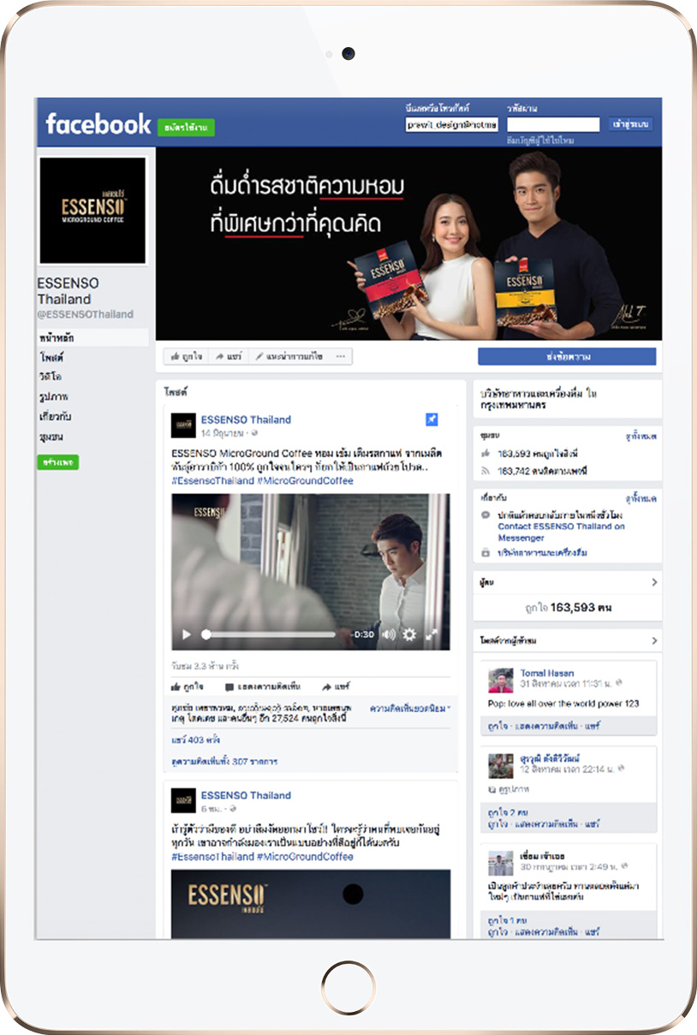Open the ESSENSO logo video thumbnail in the second post
This screenshot has width=697, height=1035.
tap(311, 904)
